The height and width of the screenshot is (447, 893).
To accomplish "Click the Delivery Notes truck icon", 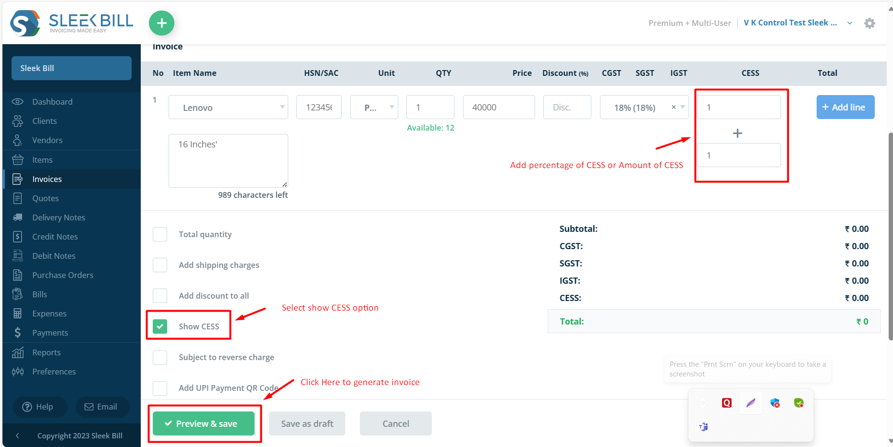I will coord(18,217).
